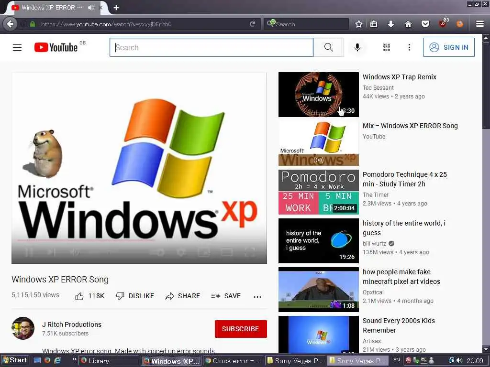Mute the player volume icon

pos(74,252)
